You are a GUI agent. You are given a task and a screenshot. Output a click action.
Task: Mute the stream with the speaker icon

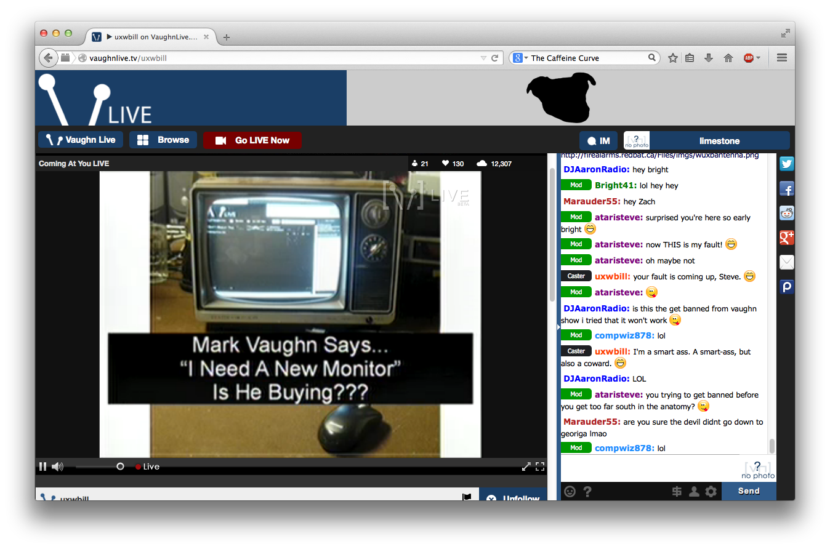(58, 467)
